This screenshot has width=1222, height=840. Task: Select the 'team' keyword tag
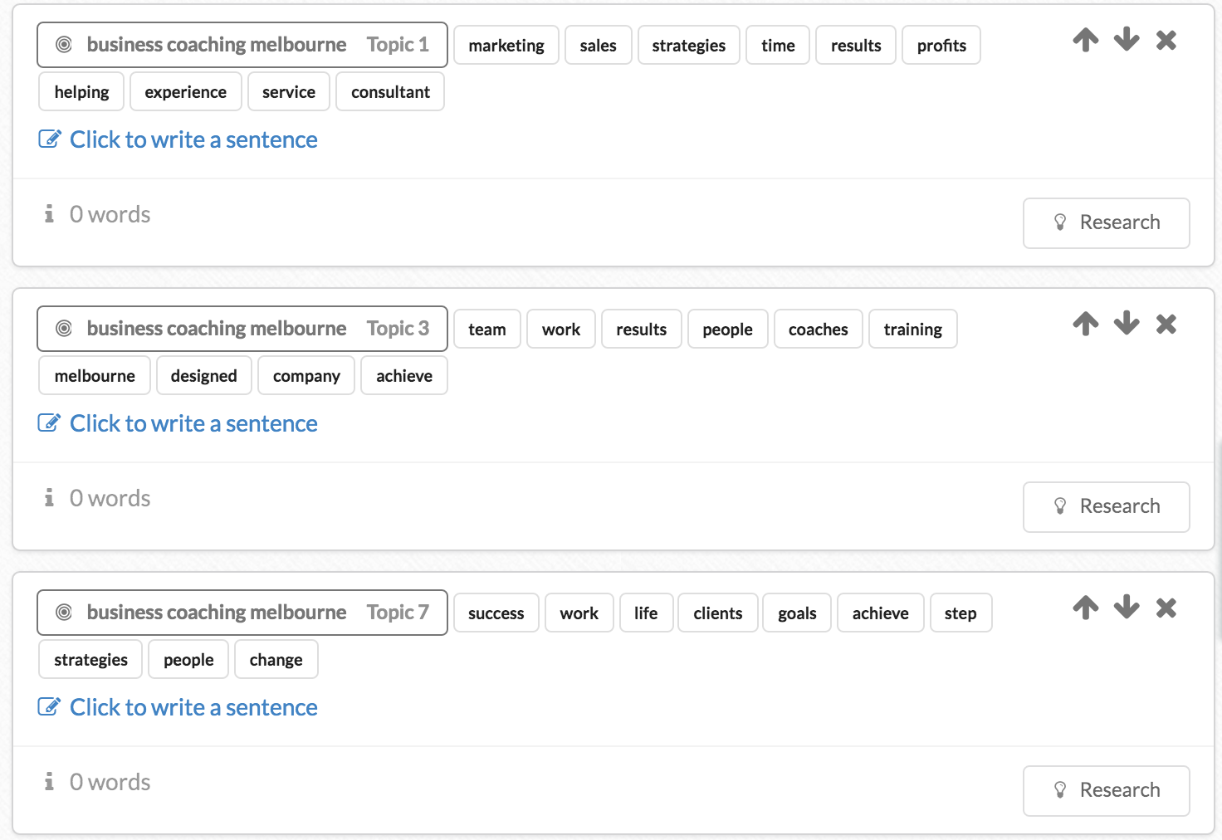487,329
